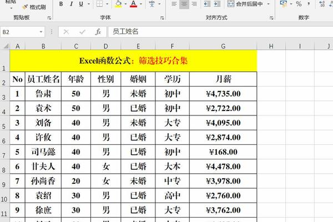Click header cell 婚姻
The image size is (333, 222).
pyautogui.click(x=138, y=79)
